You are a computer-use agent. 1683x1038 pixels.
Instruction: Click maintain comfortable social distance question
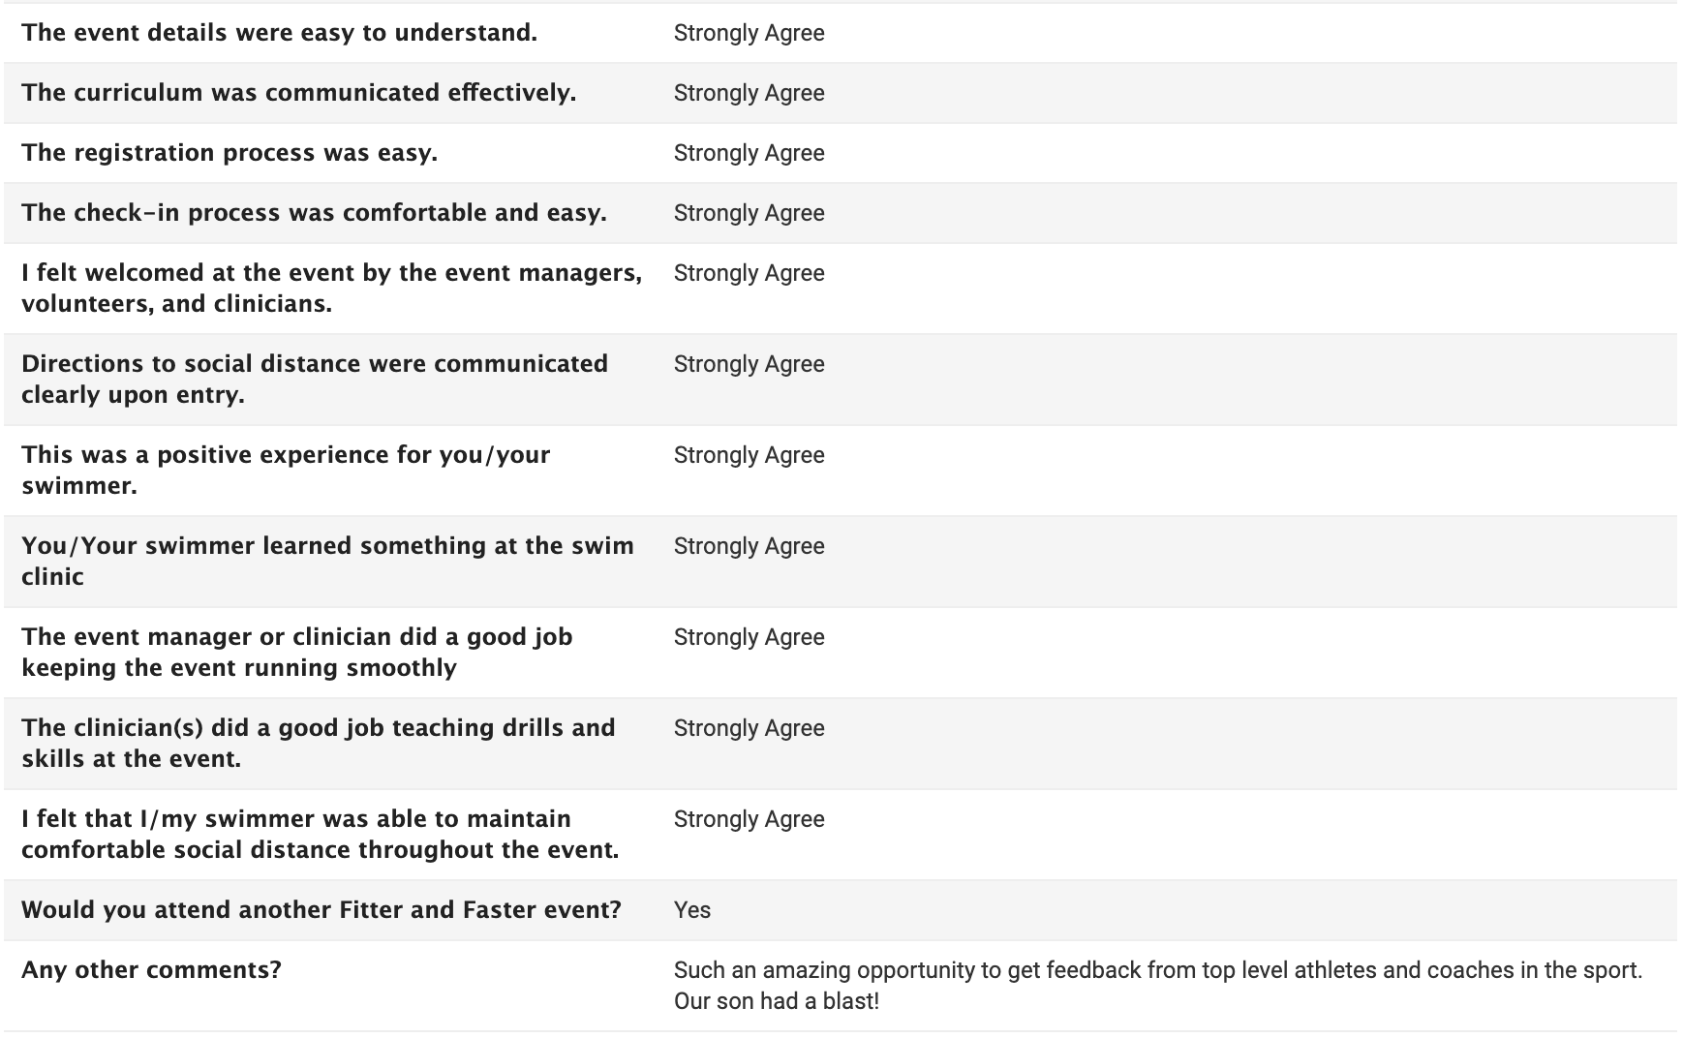click(321, 835)
